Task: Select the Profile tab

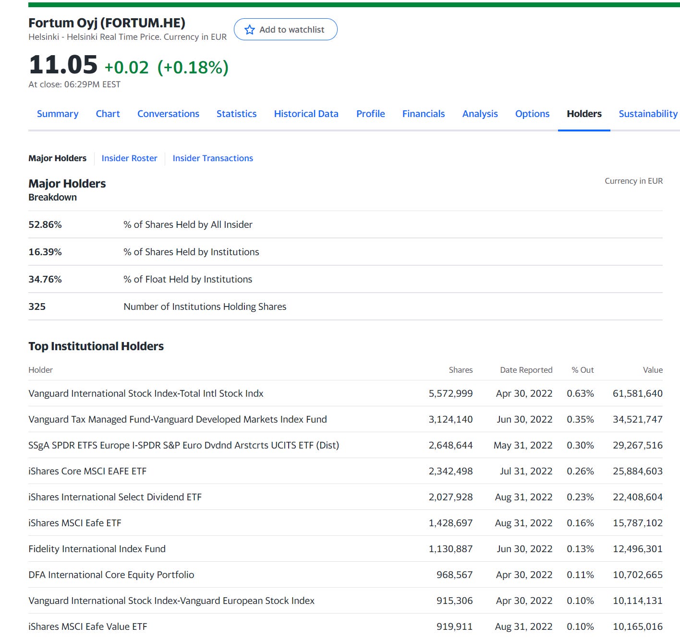Action: [370, 114]
